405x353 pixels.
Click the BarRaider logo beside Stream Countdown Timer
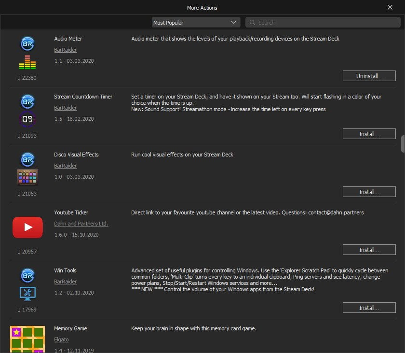pyautogui.click(x=27, y=102)
